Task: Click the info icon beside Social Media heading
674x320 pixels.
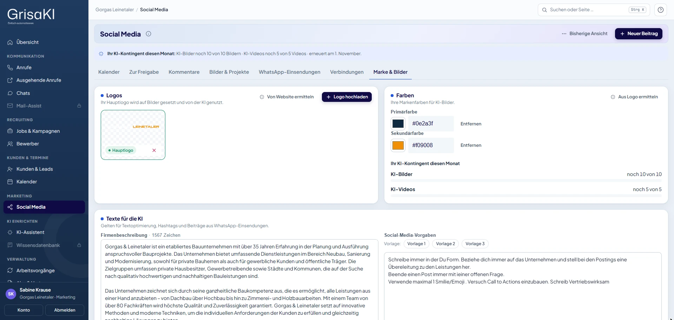Action: (148, 34)
